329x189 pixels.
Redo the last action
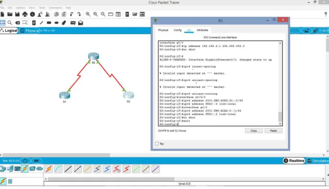click(x=79, y=14)
